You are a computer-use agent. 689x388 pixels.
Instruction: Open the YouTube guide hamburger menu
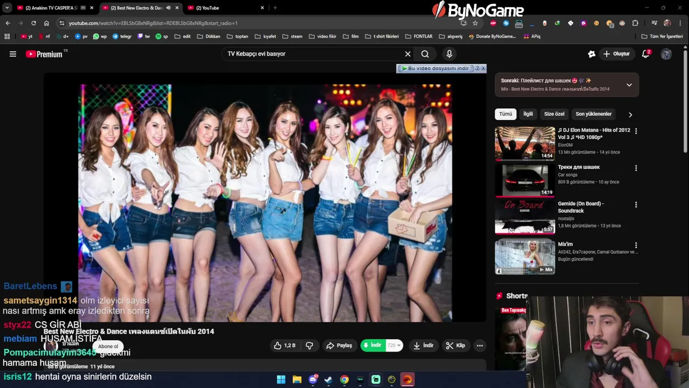click(13, 54)
